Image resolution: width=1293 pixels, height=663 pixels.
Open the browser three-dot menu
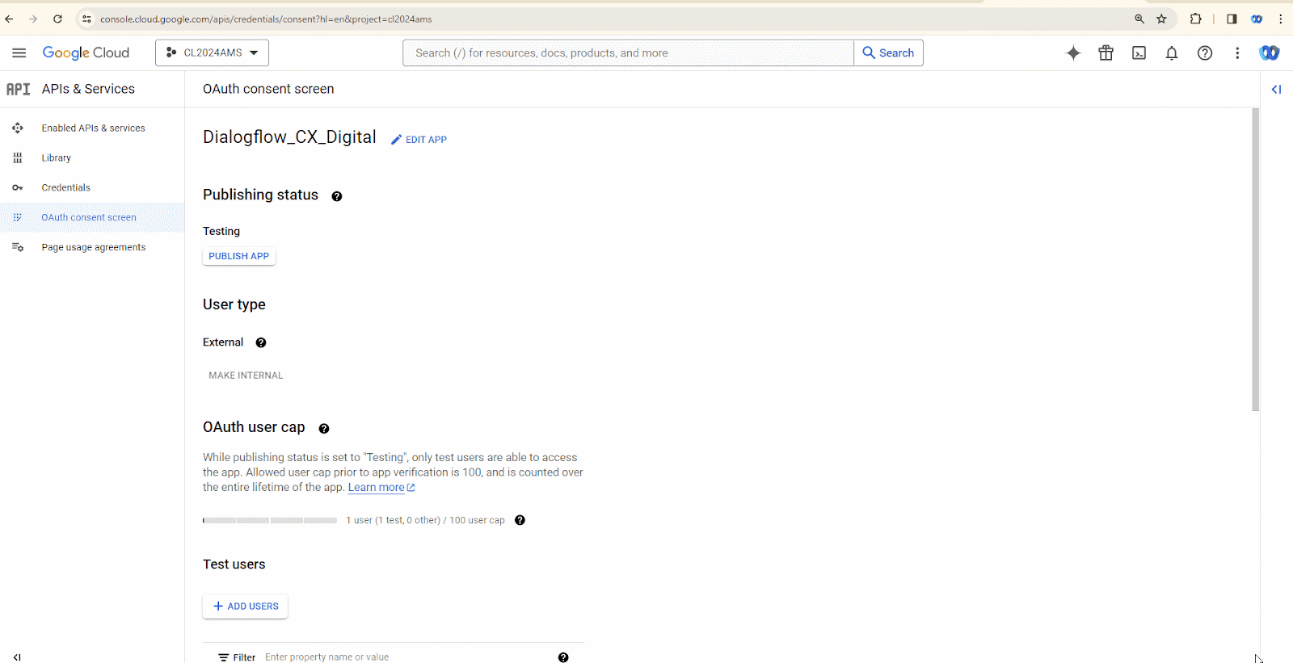coord(1281,19)
